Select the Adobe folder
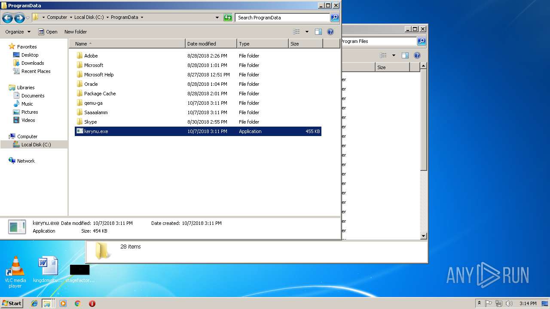 coord(198,56)
